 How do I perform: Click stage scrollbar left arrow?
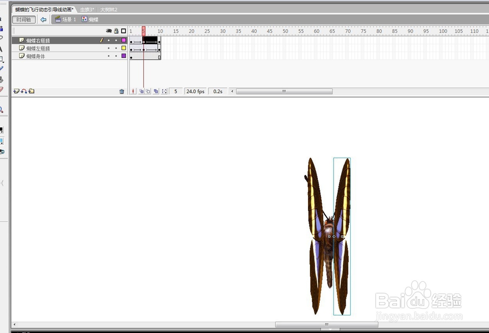[14, 325]
